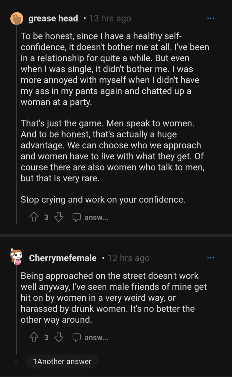This screenshot has height=377, width=232.
Task: Visit grease head's profile via username
Action: (x=53, y=18)
